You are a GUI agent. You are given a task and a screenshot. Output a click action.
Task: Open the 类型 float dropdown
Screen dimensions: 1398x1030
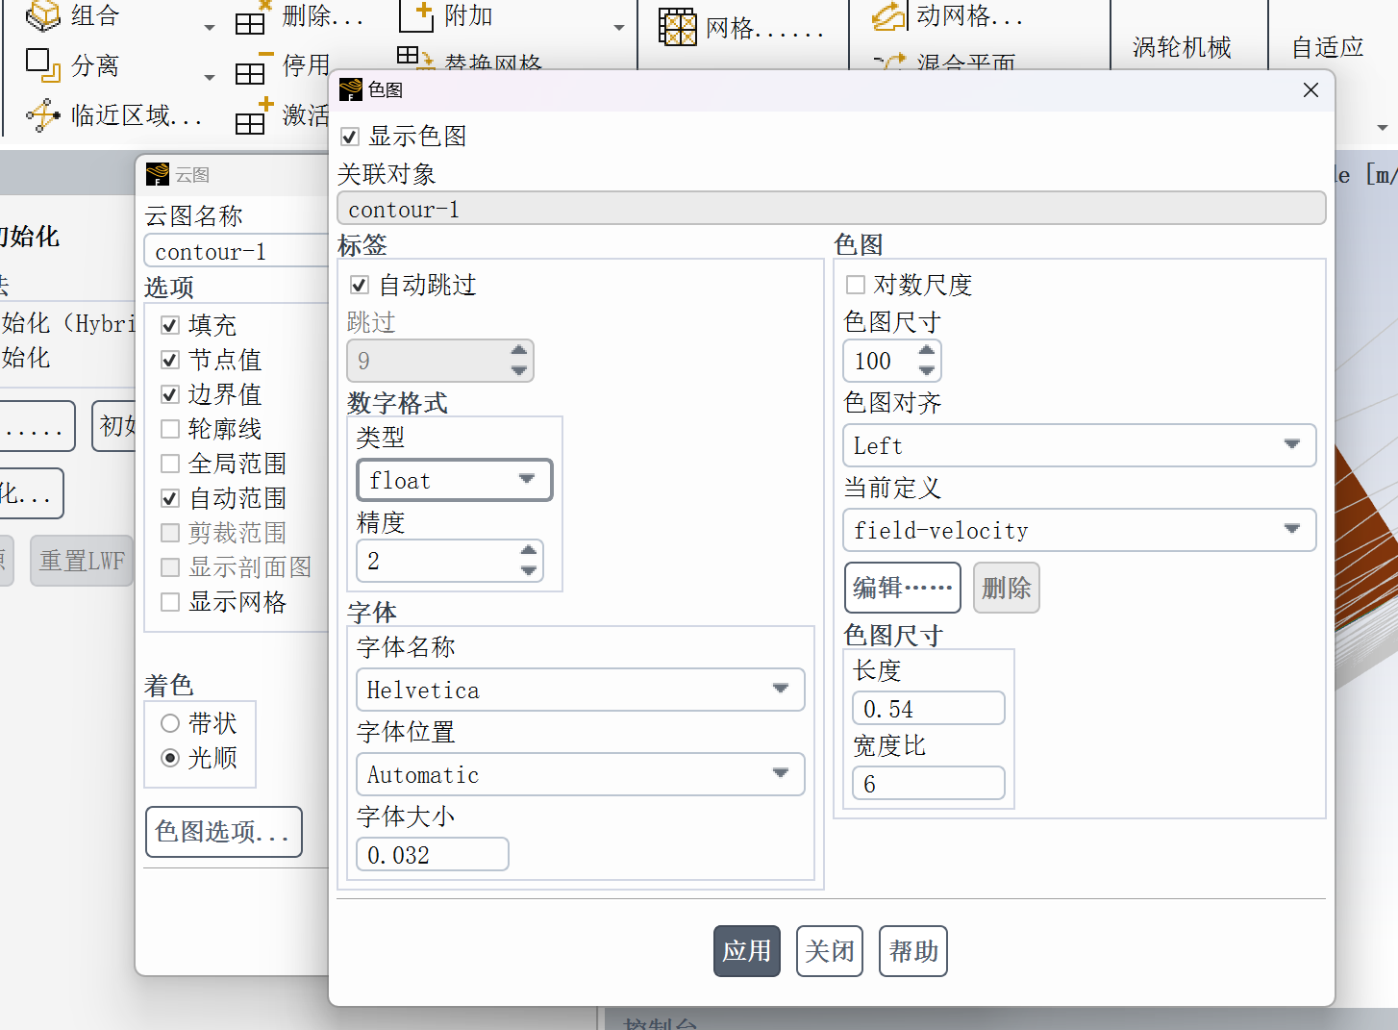point(455,480)
